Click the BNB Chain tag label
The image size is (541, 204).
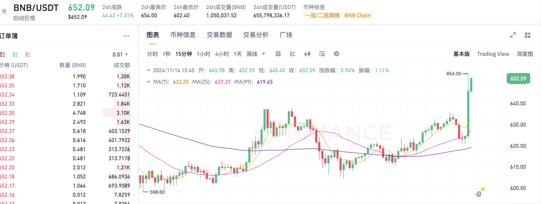[357, 15]
